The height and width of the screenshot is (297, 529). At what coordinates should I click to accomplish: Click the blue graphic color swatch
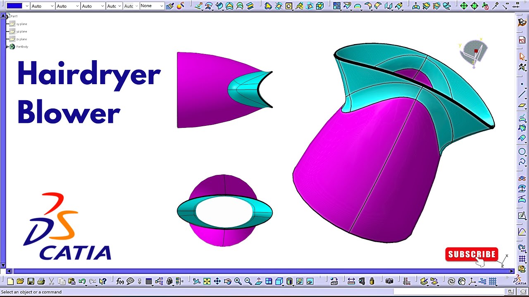[x=14, y=6]
